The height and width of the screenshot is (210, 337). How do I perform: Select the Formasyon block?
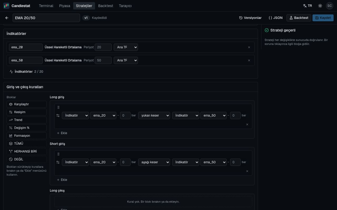click(x=27, y=136)
